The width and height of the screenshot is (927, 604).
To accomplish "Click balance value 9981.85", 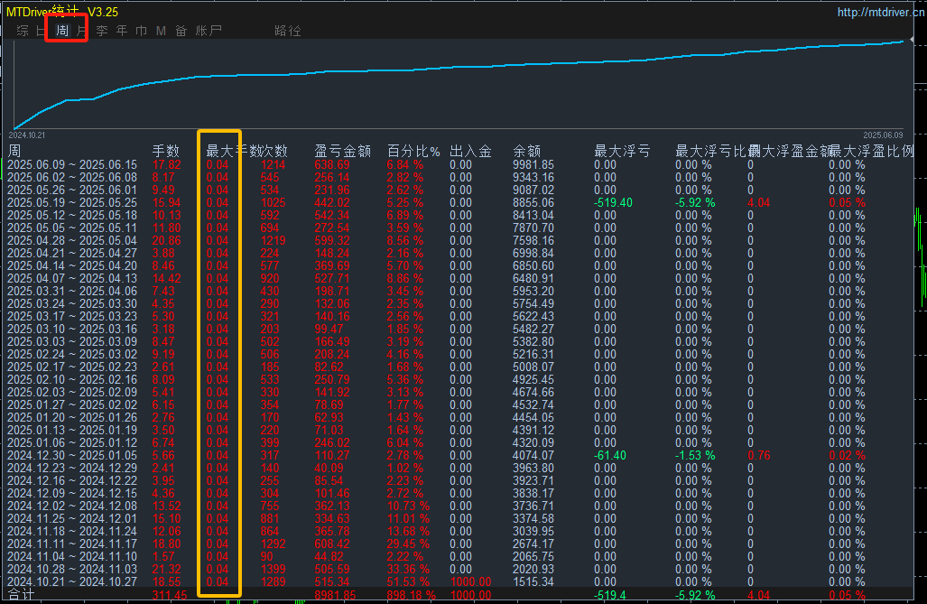I will (x=533, y=165).
